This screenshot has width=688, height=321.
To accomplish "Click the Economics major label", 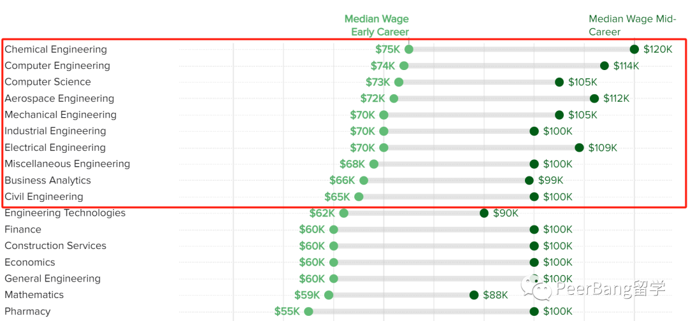I will (x=30, y=262).
